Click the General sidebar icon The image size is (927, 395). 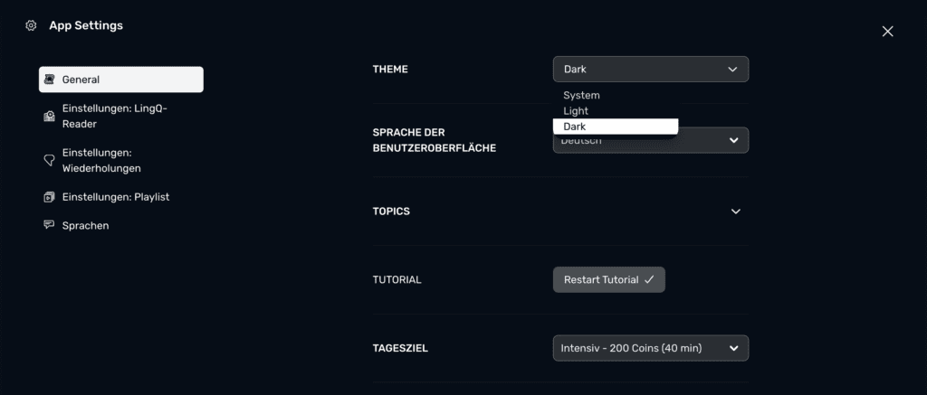click(49, 80)
